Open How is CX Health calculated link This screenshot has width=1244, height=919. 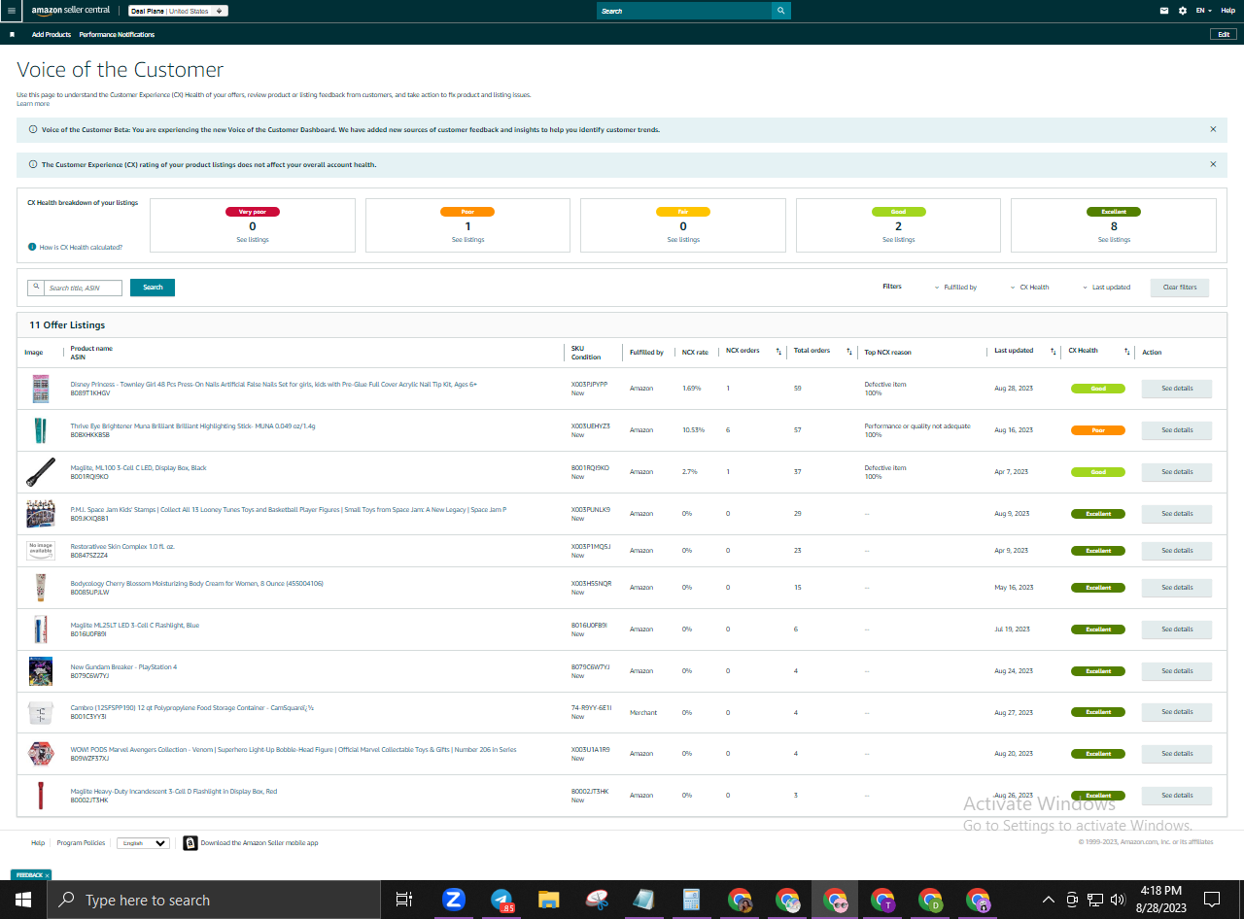point(81,248)
